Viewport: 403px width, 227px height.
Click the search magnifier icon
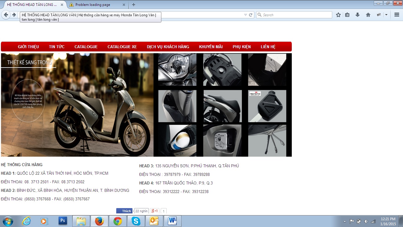[x=259, y=15]
